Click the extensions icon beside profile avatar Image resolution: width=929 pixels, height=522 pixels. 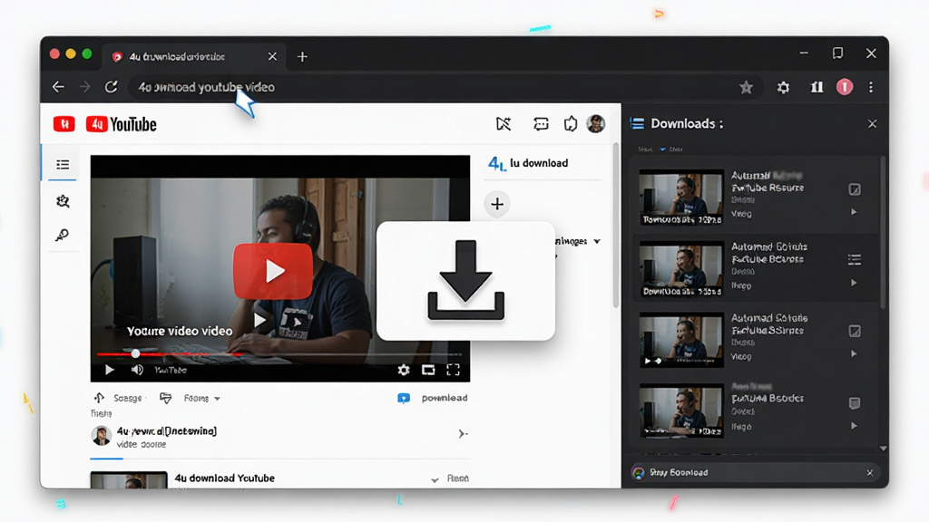tap(817, 88)
